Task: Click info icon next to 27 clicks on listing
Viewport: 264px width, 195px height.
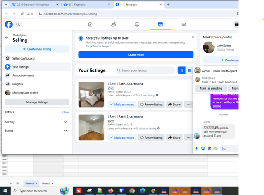Action: [x=157, y=95]
